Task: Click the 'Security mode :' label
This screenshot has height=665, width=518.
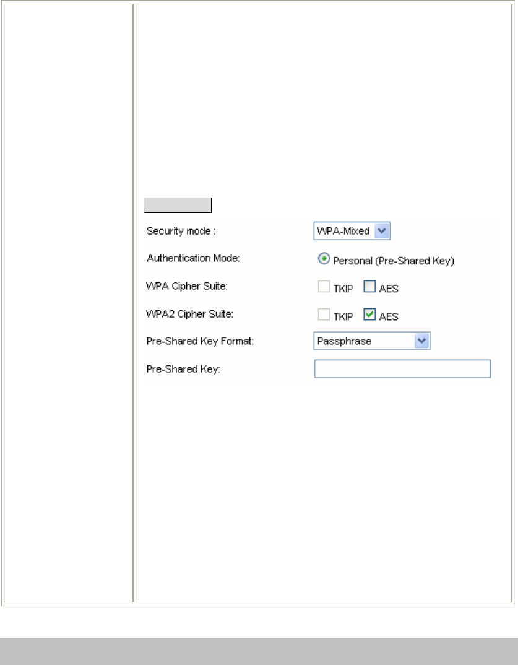Action: pos(181,231)
